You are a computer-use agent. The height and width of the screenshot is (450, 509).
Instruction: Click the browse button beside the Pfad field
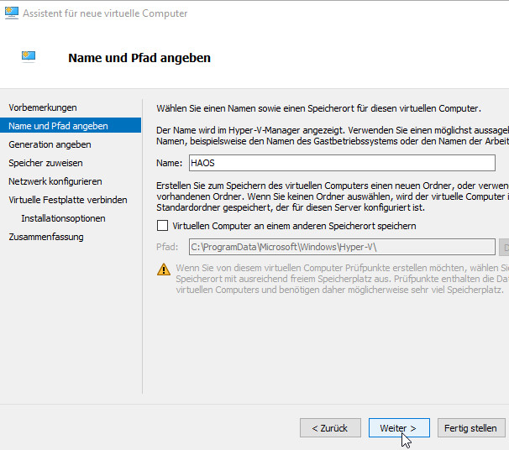(x=505, y=247)
